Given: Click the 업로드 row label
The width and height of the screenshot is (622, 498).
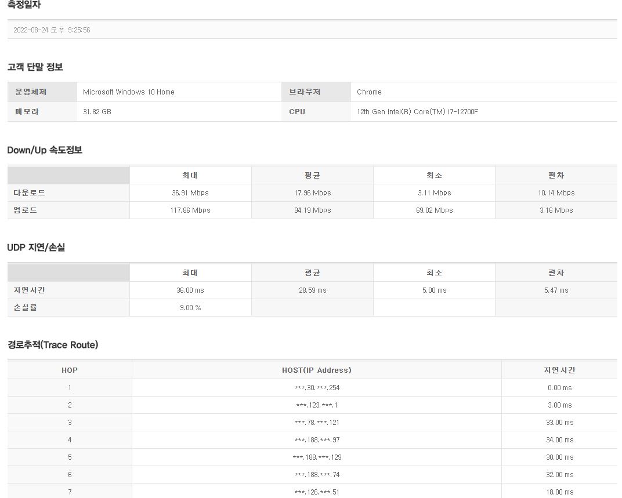Looking at the screenshot, I should click(26, 210).
